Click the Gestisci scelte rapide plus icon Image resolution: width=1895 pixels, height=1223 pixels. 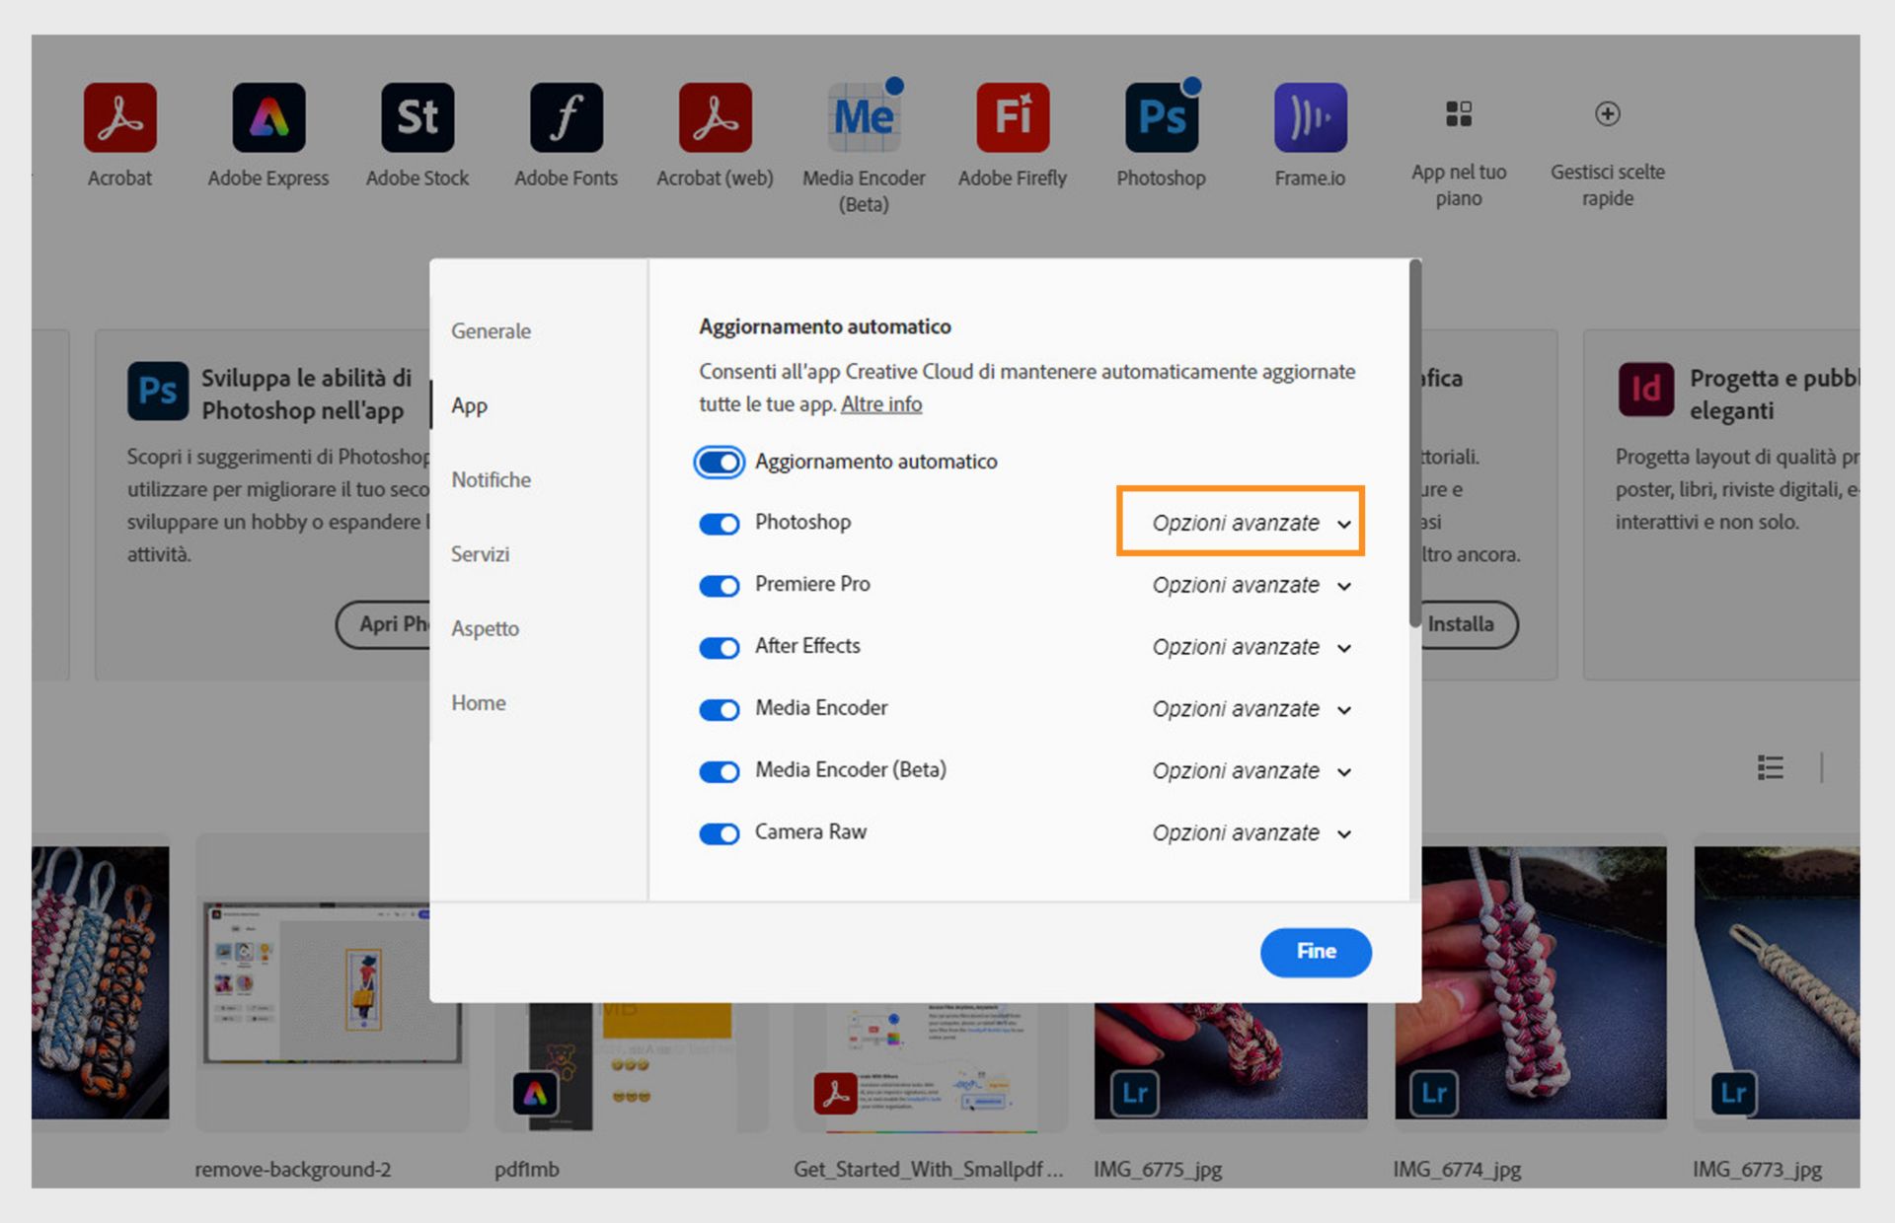pos(1607,114)
